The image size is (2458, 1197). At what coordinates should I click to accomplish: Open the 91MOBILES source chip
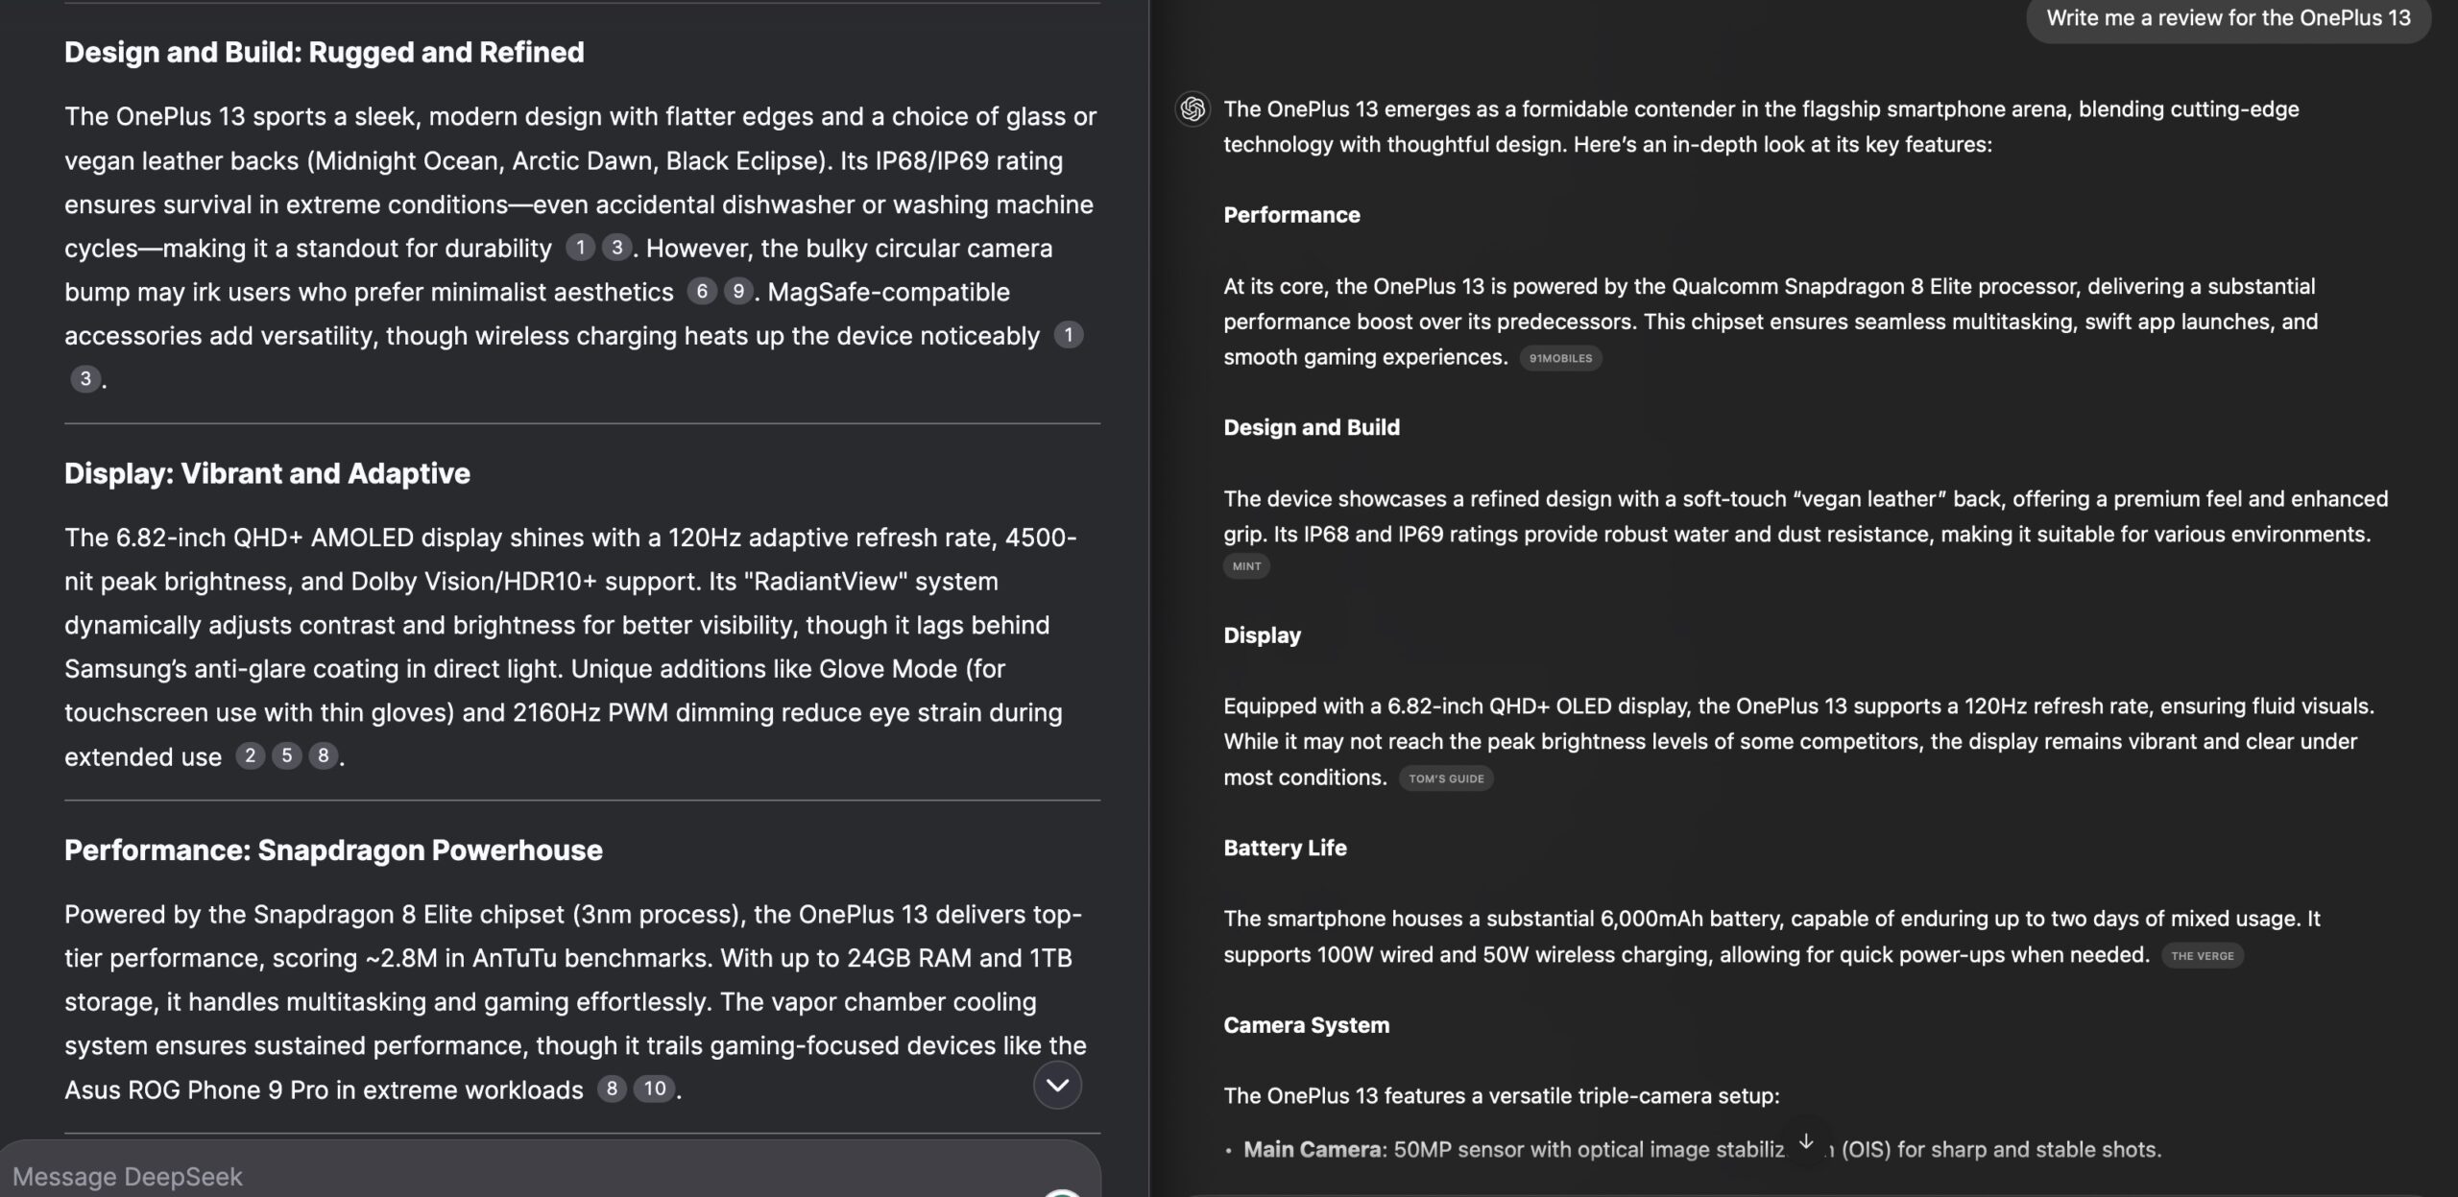pos(1560,358)
